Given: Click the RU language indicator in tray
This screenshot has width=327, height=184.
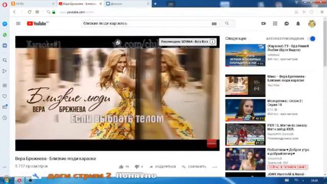Looking at the screenshot, I should pos(296,180).
